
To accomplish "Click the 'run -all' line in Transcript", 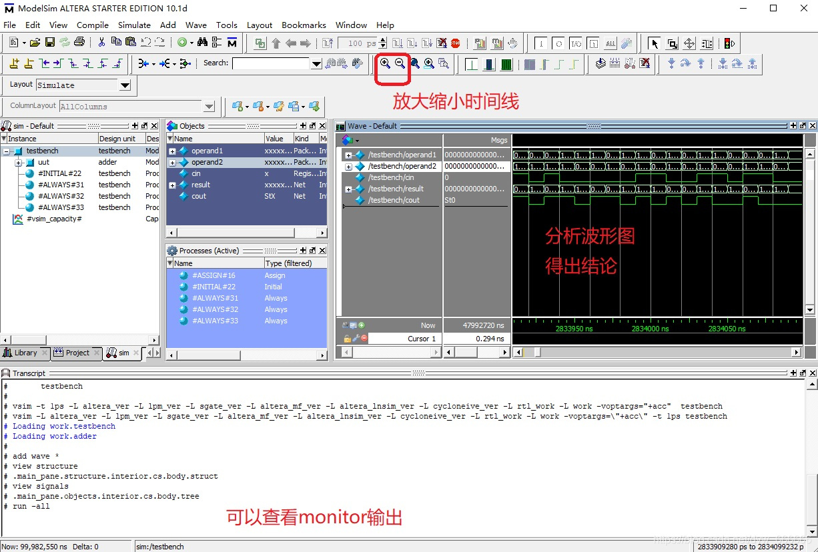I will tap(31, 507).
